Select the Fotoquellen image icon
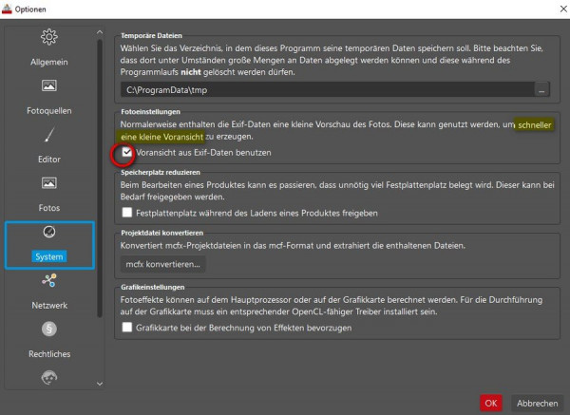The image size is (570, 415). [49, 86]
